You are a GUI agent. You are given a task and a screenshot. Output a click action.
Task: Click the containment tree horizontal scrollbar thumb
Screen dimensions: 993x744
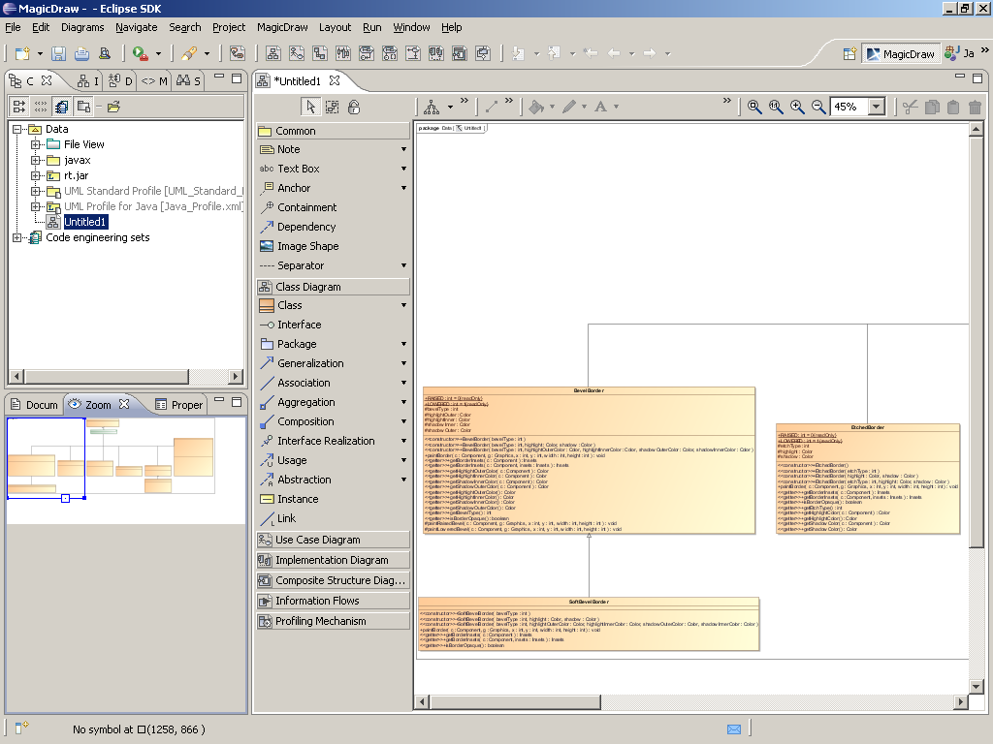[x=107, y=377]
